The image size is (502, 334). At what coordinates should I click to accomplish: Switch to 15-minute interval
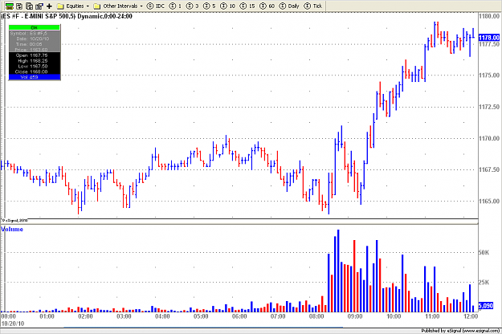coord(247,6)
